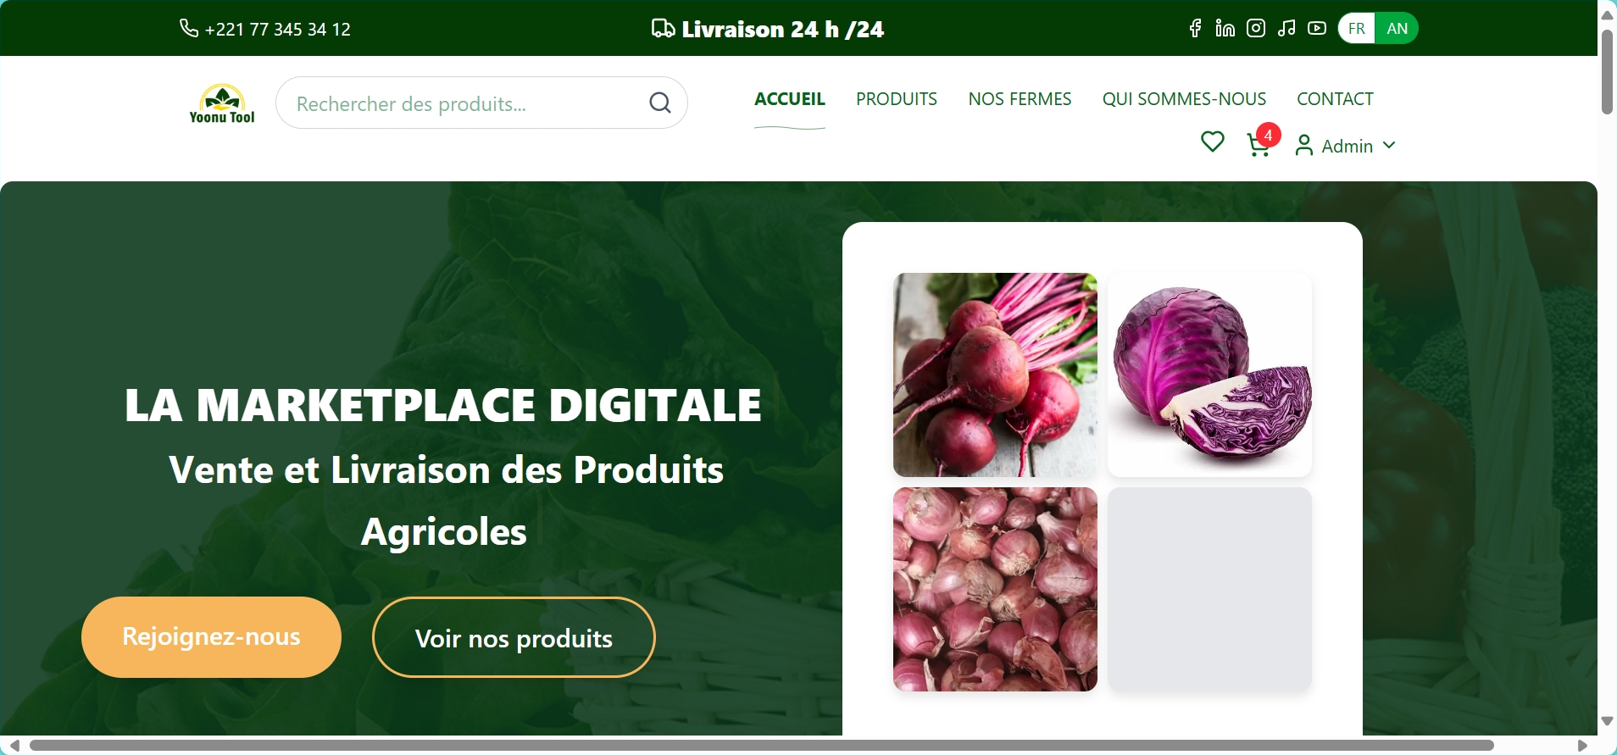Open the LinkedIn social icon
Screen dimensions: 1617x755
(x=1225, y=29)
